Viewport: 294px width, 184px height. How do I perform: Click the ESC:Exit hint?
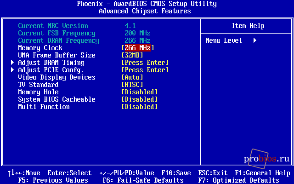coord(213,173)
